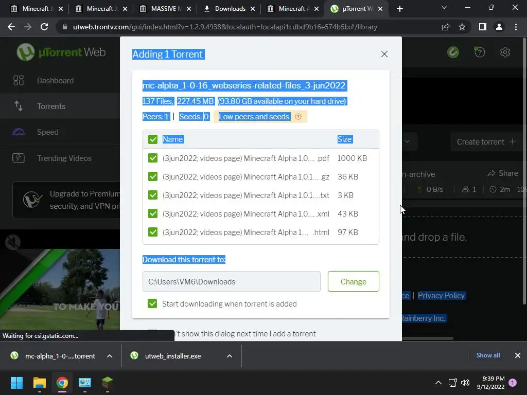This screenshot has width=527, height=395.
Task: Click the Minecraft grass block taskbar icon
Action: click(107, 383)
